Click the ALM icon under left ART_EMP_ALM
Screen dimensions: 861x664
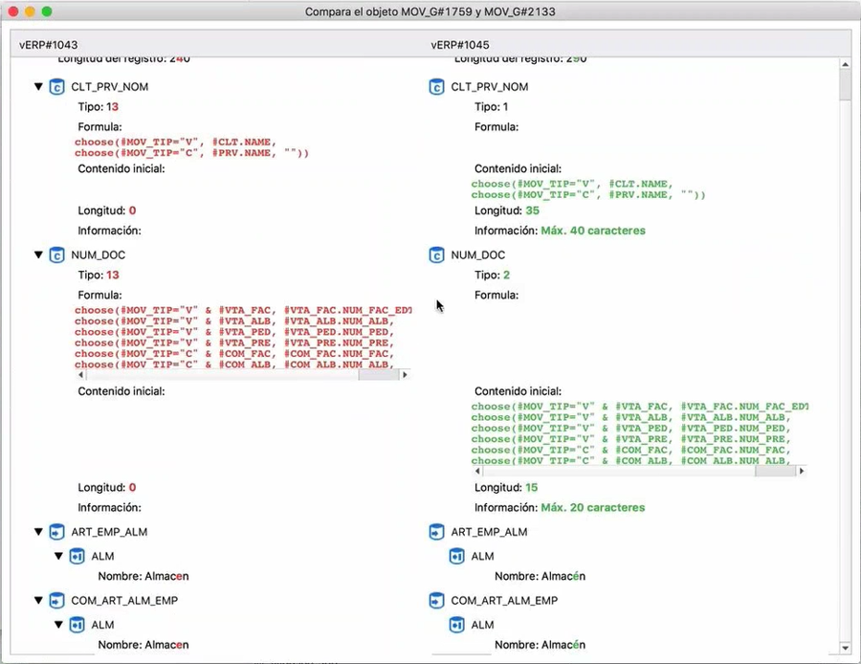click(x=77, y=556)
